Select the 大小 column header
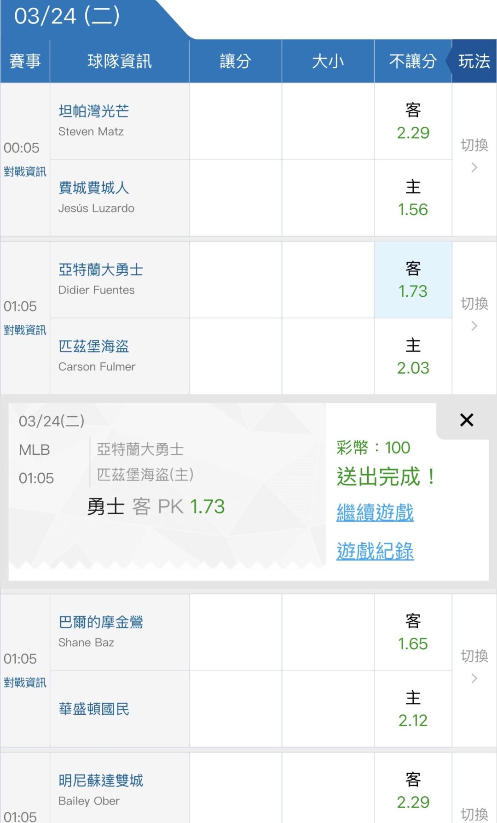Viewport: 497px width, 823px height. 328,61
